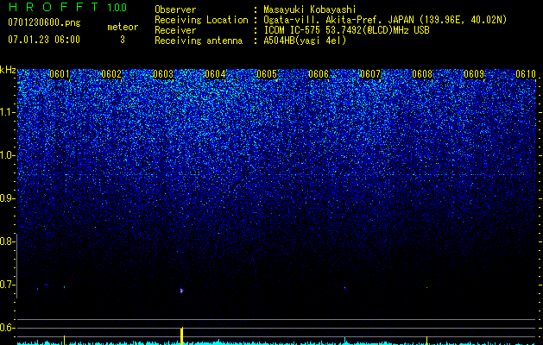Click the 0.8 kHz axis label

pos(7,241)
